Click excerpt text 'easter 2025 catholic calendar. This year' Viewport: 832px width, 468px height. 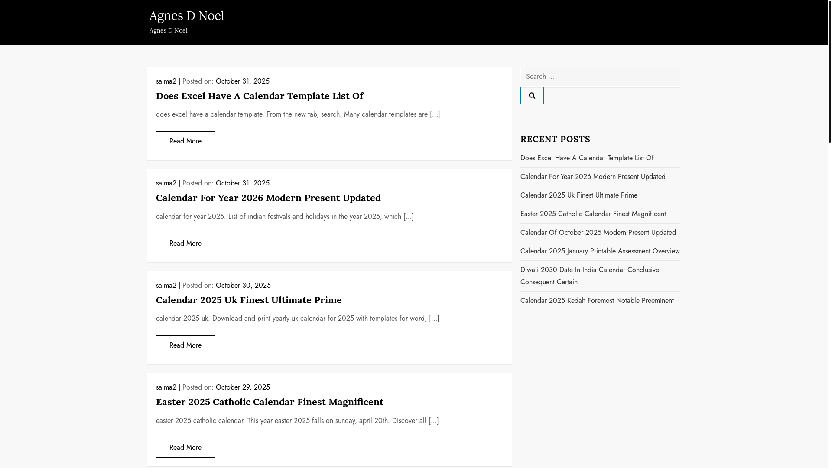click(x=297, y=421)
